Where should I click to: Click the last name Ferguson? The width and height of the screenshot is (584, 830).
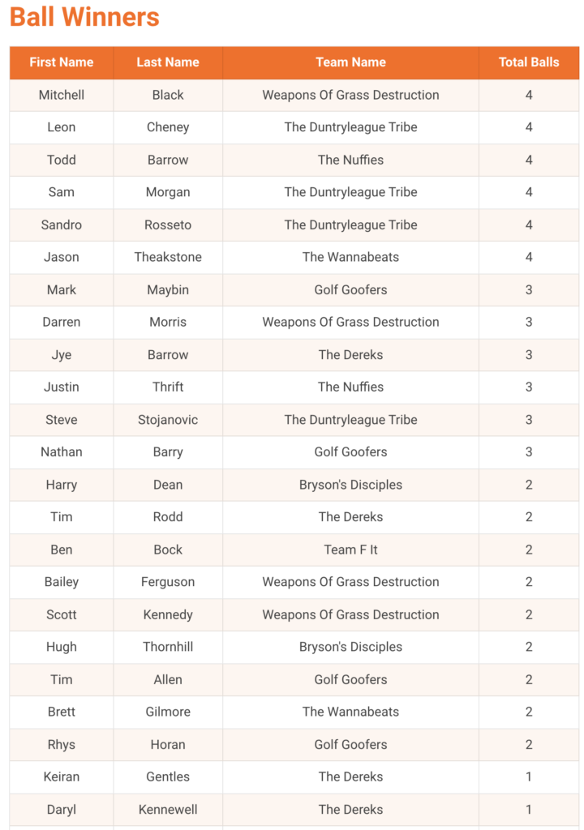pyautogui.click(x=168, y=582)
